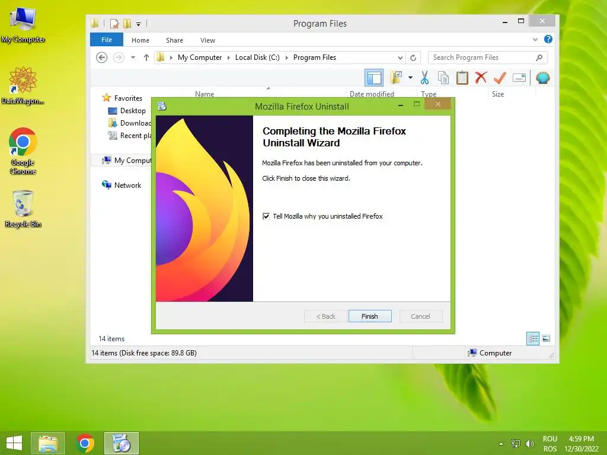Click the search magnifier icon
Viewport: 607px width, 455px height.
(539, 57)
